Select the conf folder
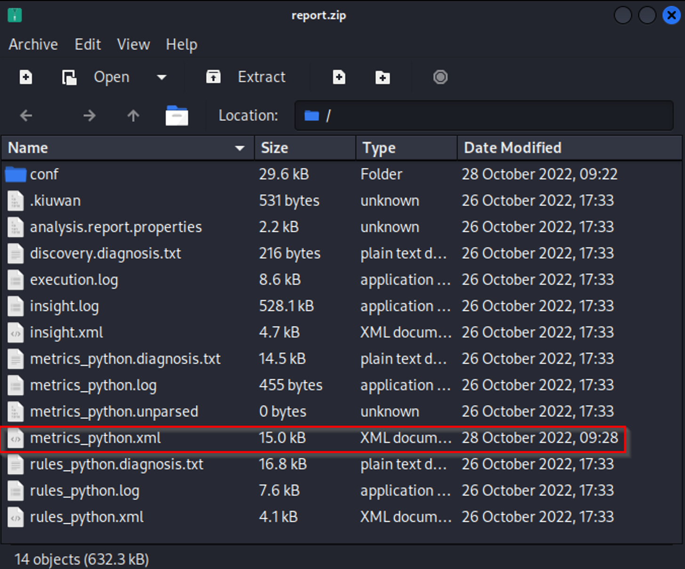 point(44,174)
